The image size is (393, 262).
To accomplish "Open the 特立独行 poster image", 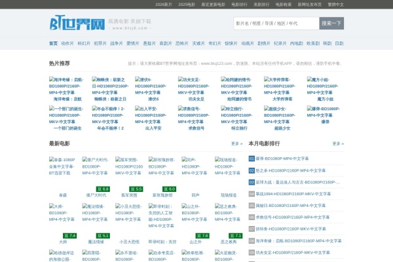I will pyautogui.click(x=236, y=115).
